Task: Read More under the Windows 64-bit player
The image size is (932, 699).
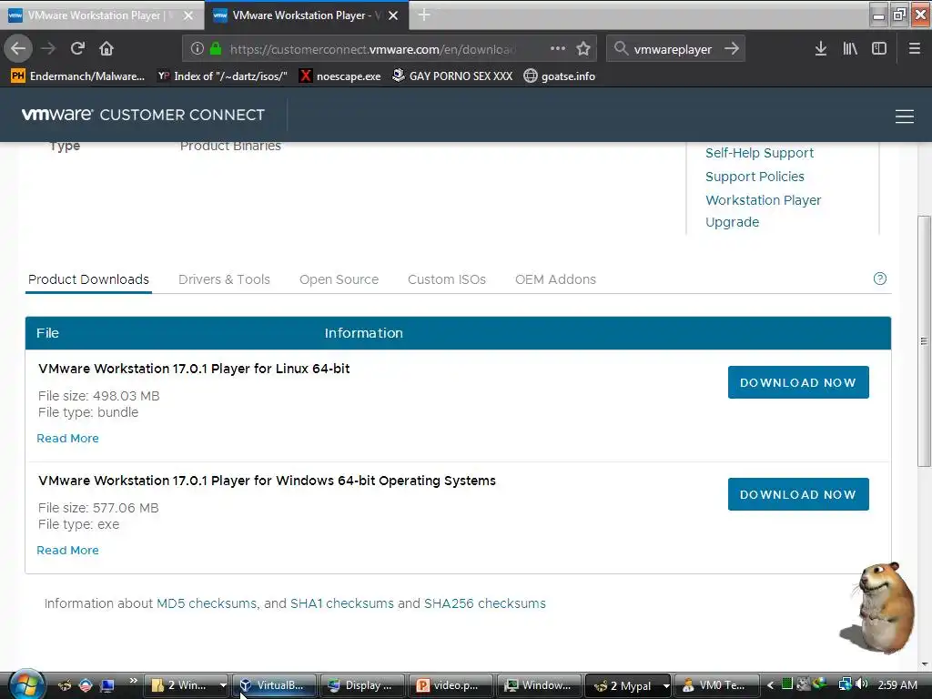Action: click(x=67, y=550)
